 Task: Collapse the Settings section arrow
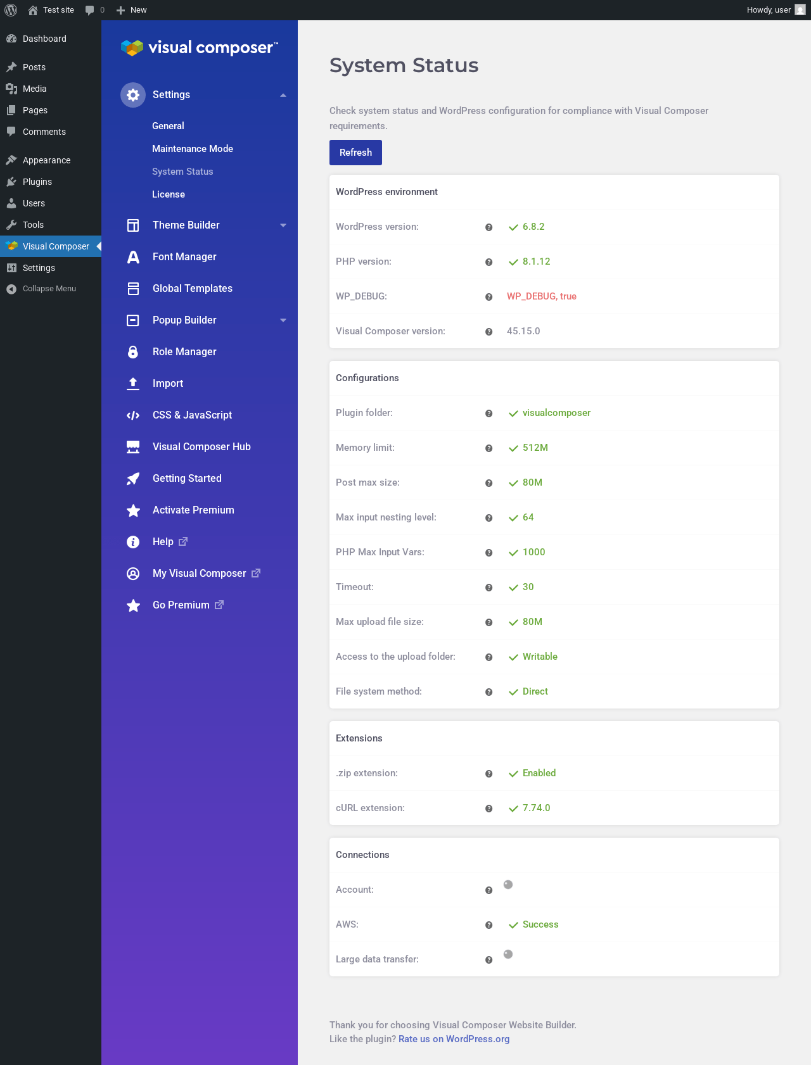[x=283, y=95]
